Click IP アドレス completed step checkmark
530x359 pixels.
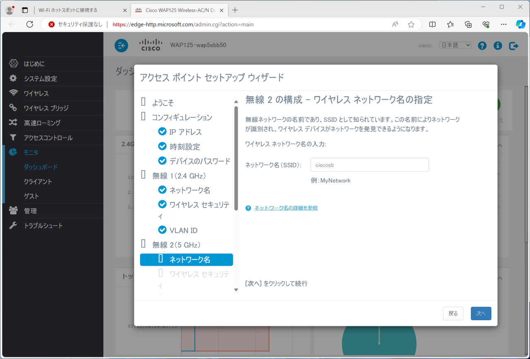point(162,131)
